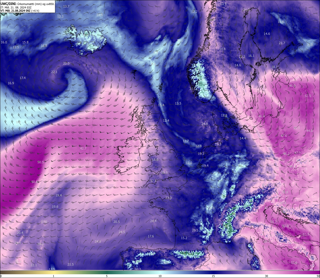Click the 13.5 value over the North Sea
The height and width of the screenshot is (278, 320).
point(178,103)
